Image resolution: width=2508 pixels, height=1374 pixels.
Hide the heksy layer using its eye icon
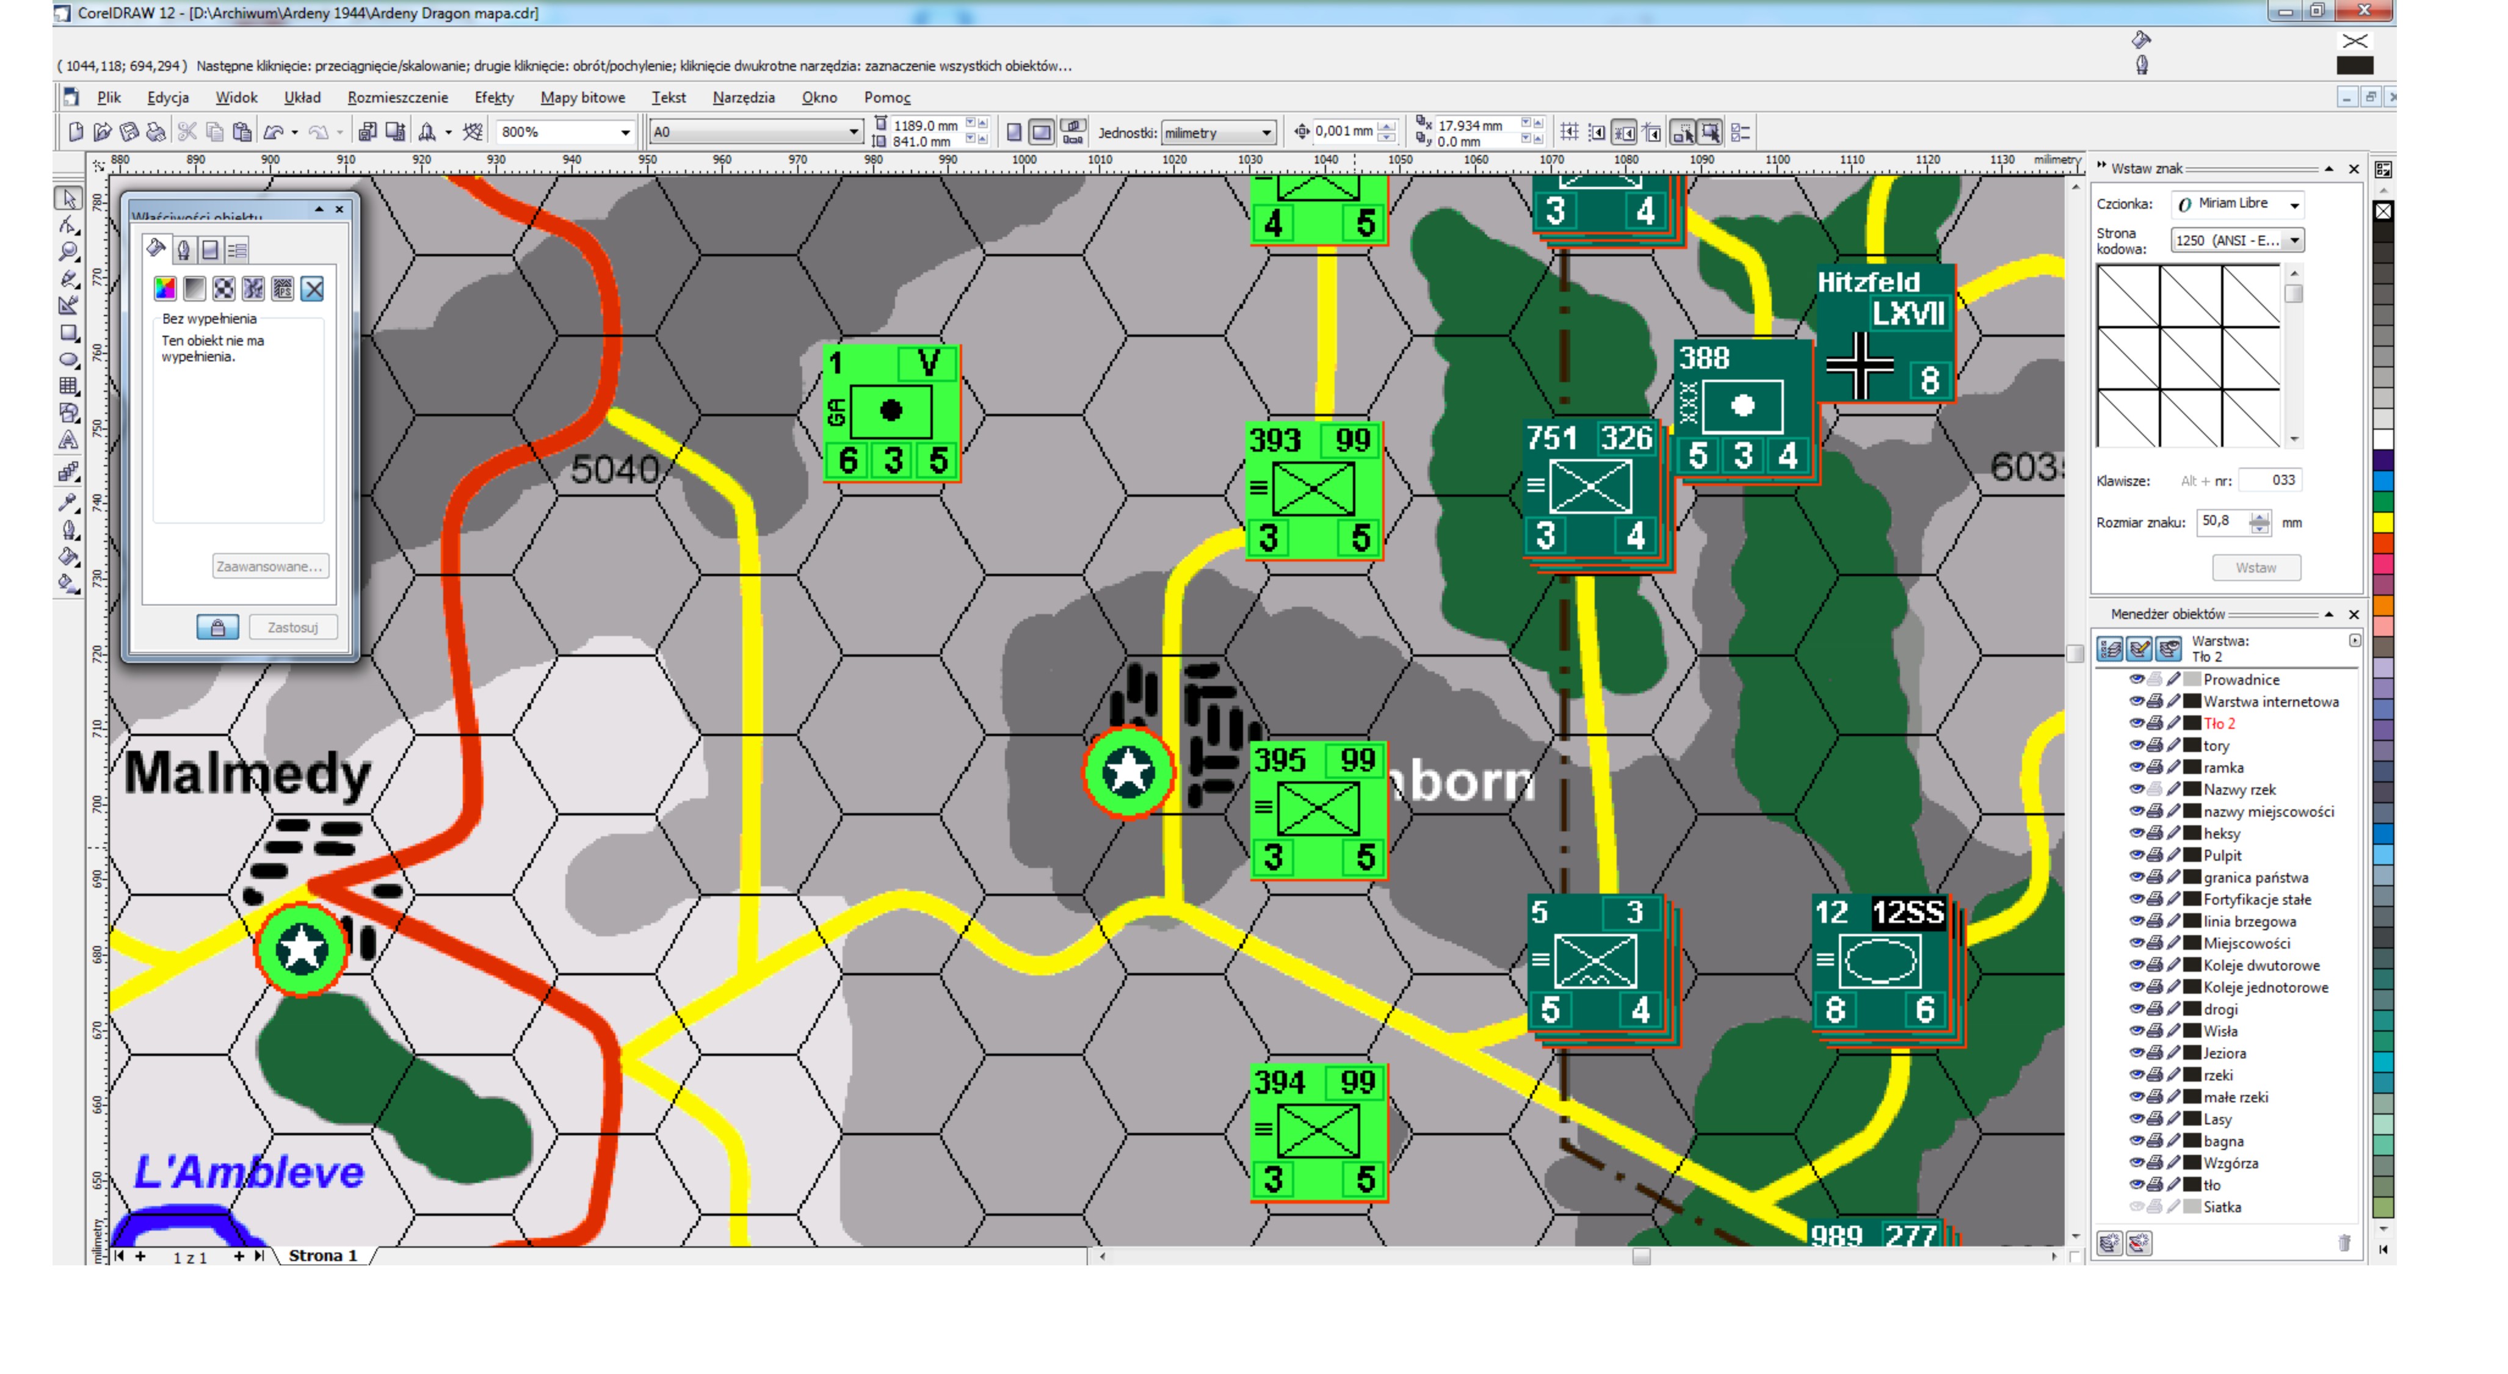pyautogui.click(x=2136, y=833)
